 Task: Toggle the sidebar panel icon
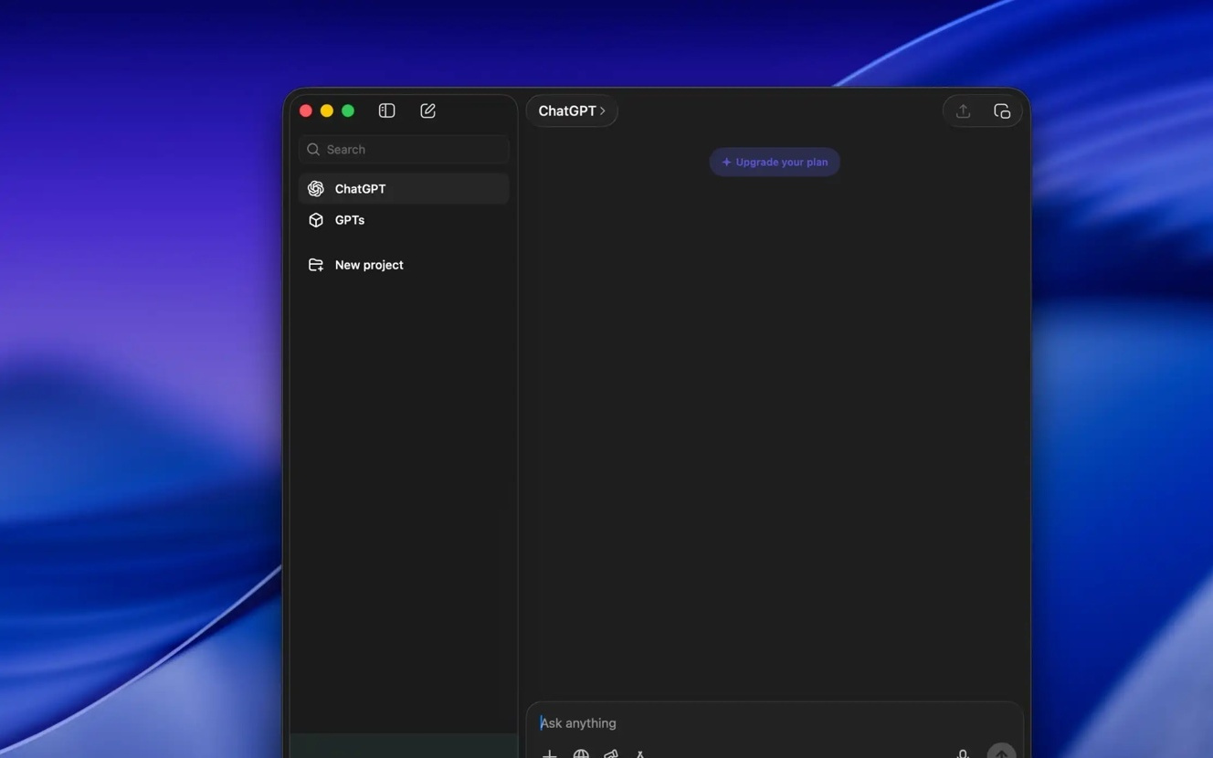(x=386, y=111)
